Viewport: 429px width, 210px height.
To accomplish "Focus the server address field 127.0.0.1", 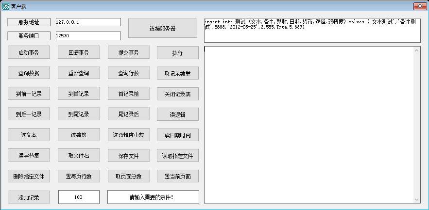I will coord(88,22).
